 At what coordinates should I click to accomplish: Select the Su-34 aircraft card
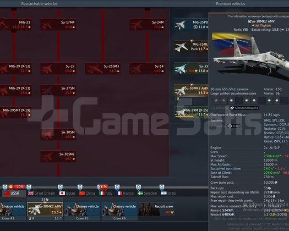(x=148, y=68)
